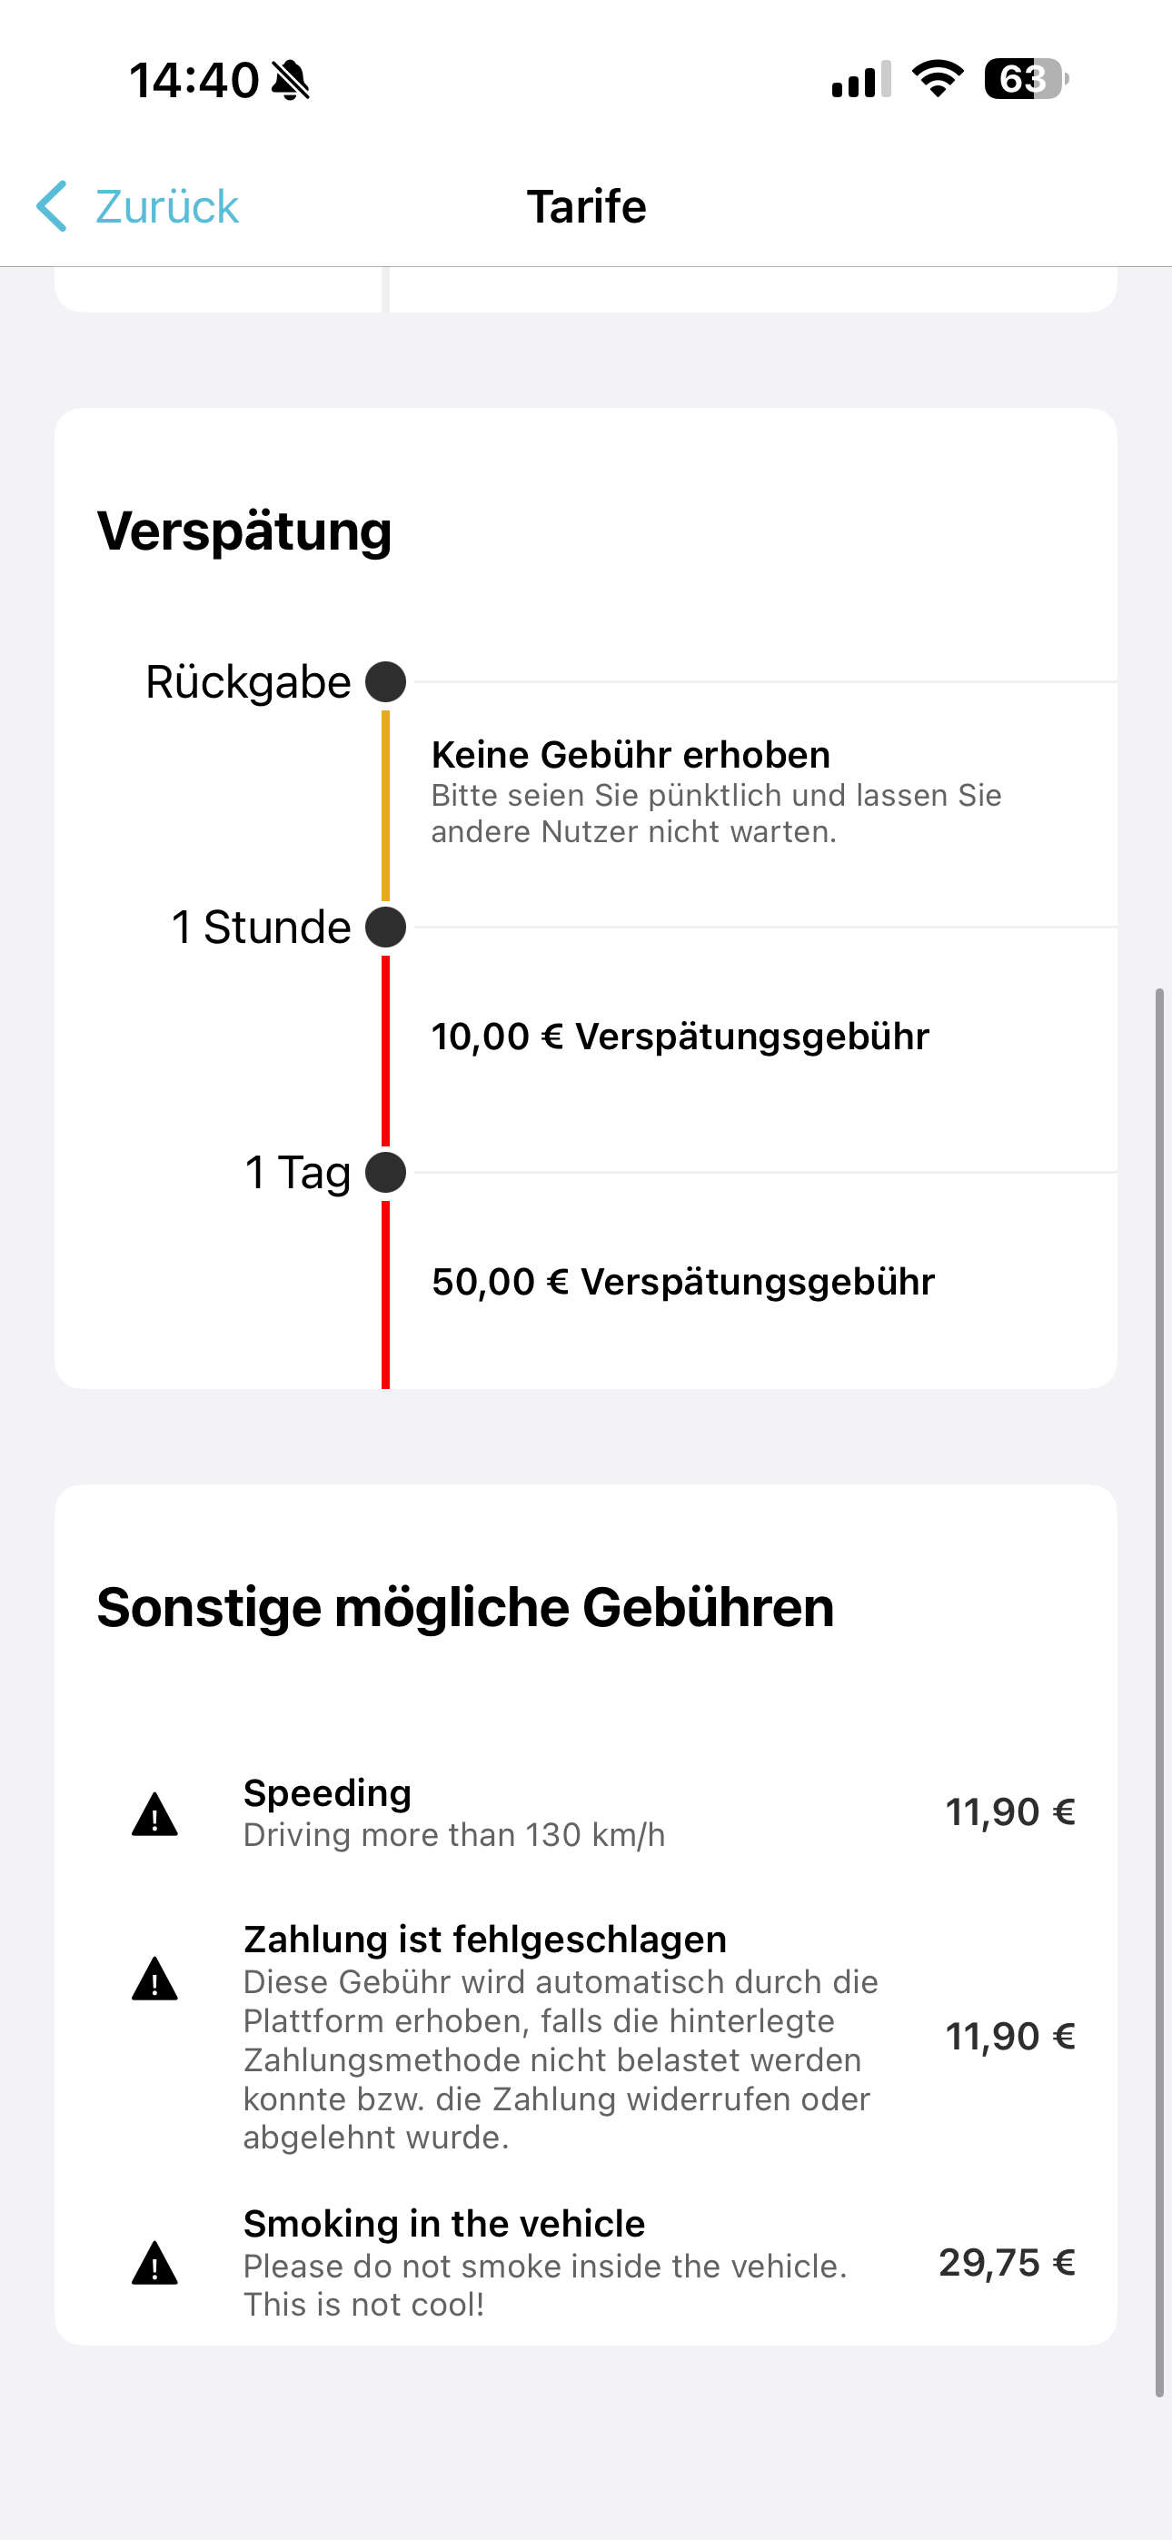Select the 1 Stunde timeline dot
Screen dimensions: 1172x2540
point(386,927)
